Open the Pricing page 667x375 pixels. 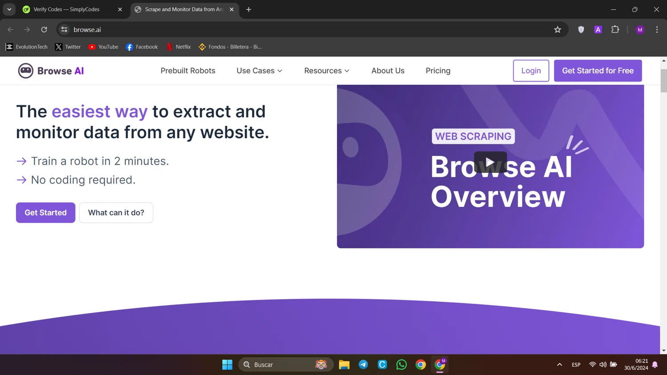(x=438, y=71)
